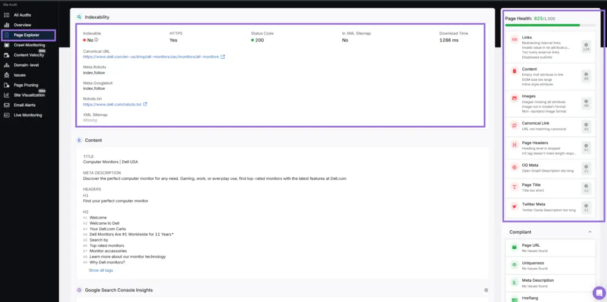Viewport: 607px width, 302px height.
Task: Open Links issues count badge 128
Action: pos(586,46)
